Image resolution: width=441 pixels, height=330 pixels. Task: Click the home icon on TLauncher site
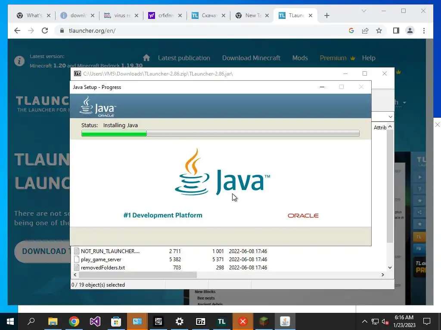click(146, 58)
